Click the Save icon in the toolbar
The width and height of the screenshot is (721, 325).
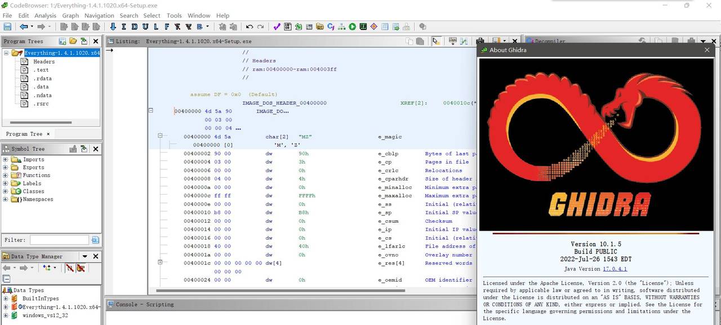(7, 26)
